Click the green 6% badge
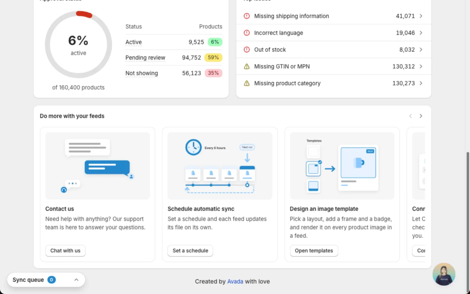 pos(215,42)
